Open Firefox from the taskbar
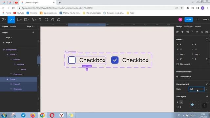 pos(33,115)
